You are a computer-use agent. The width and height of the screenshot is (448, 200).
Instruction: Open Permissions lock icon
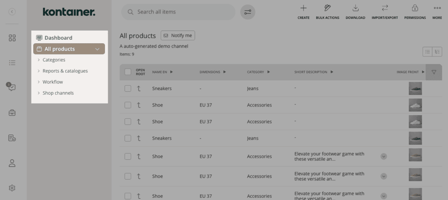tap(415, 8)
